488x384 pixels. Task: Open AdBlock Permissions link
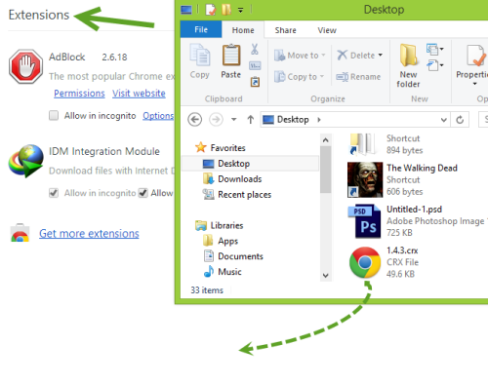[x=79, y=94]
